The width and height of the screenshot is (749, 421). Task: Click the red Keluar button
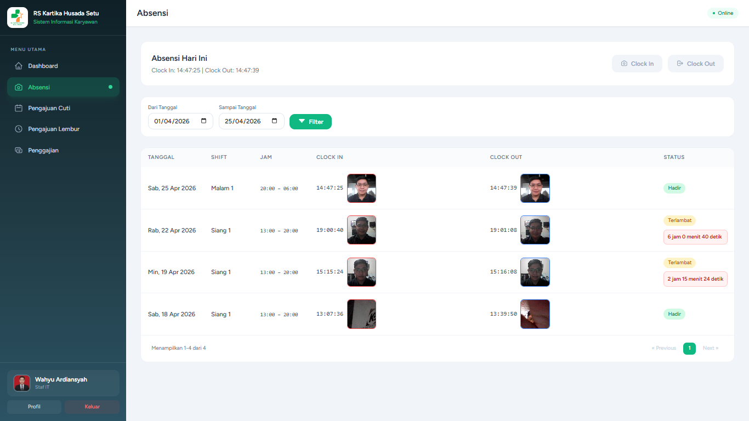click(92, 407)
